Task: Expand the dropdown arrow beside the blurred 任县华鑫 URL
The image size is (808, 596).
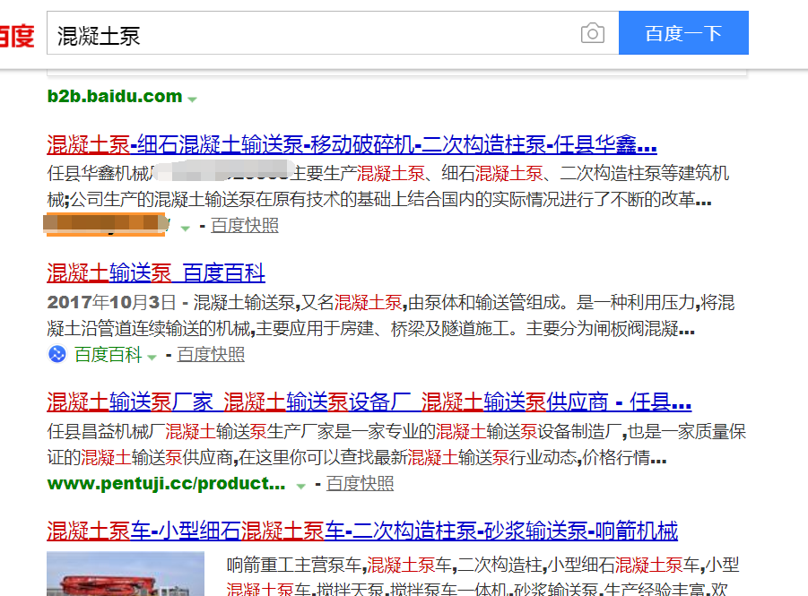Action: pos(185,228)
